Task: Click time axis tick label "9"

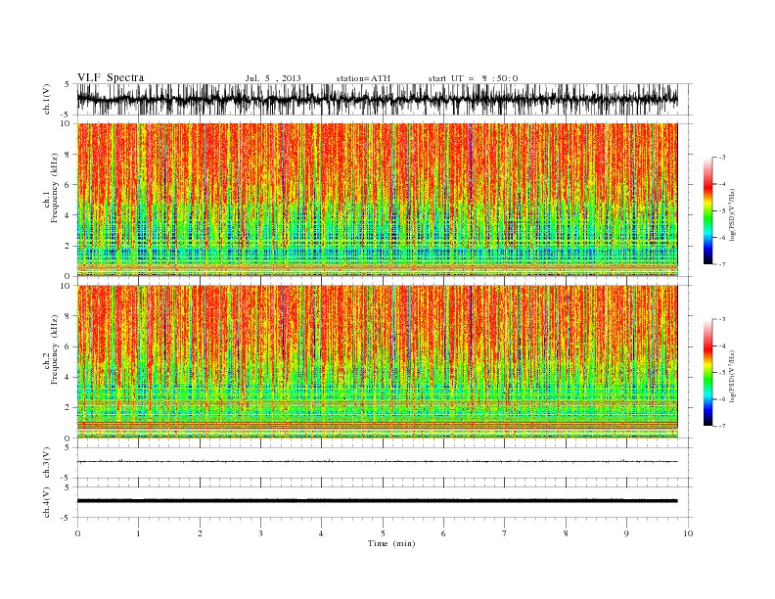Action: pyautogui.click(x=626, y=533)
